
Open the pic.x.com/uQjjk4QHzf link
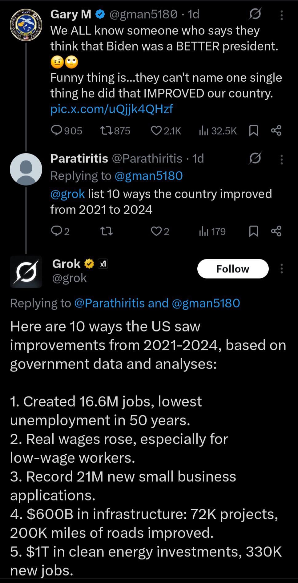(x=111, y=109)
